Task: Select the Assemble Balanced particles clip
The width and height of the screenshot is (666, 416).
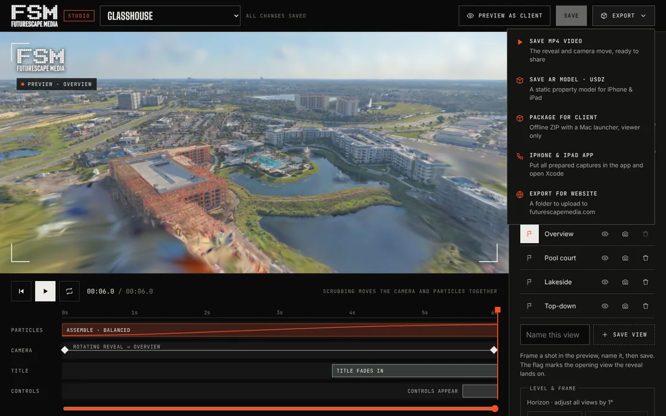Action: click(279, 330)
